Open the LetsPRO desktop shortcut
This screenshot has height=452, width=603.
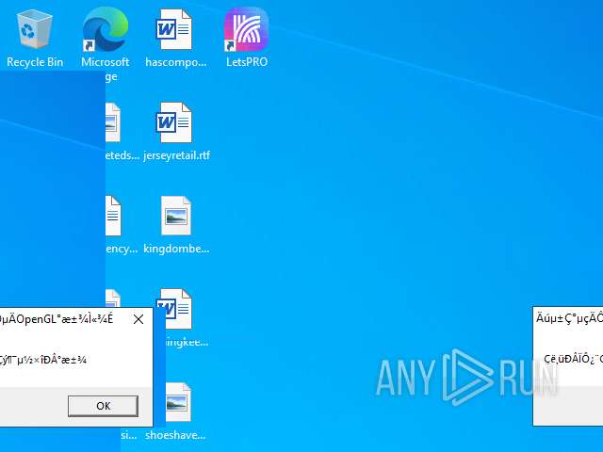[246, 29]
